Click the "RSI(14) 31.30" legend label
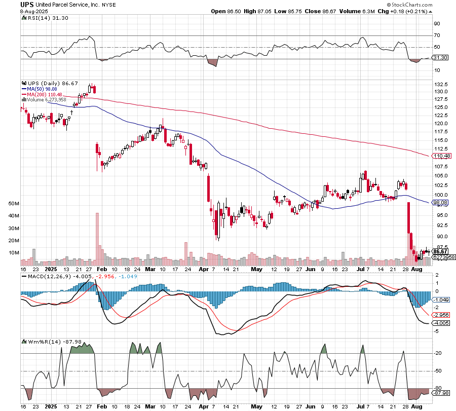456x411 pixels. (x=48, y=18)
